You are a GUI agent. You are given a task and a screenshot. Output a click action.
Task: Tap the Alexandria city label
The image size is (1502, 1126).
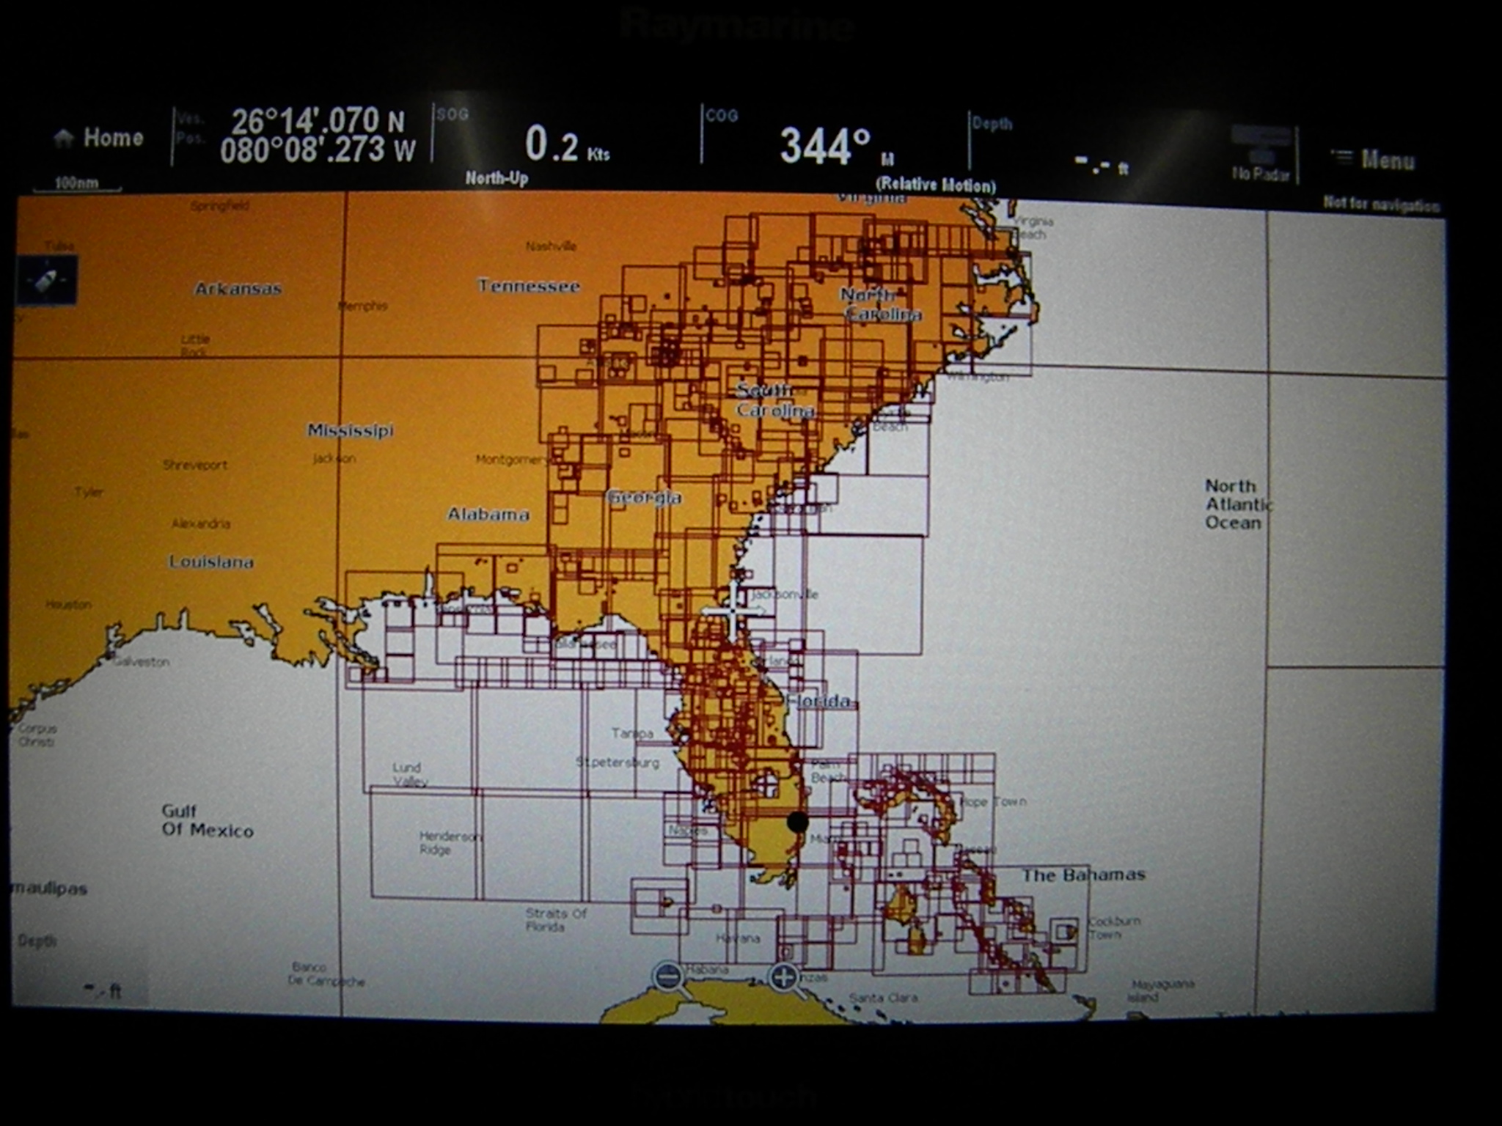tap(201, 523)
